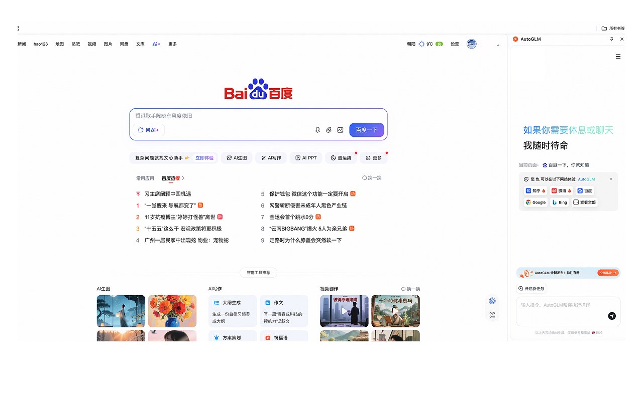Open the flower vase AI生图 thumbnail
643x401 pixels.
click(x=172, y=311)
